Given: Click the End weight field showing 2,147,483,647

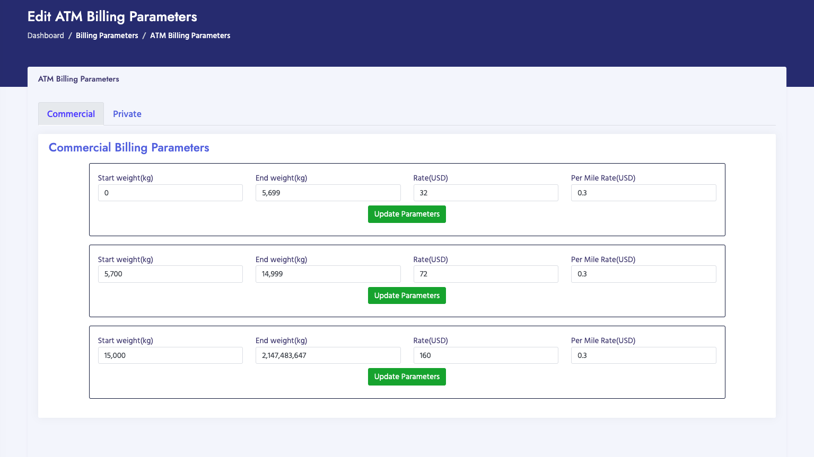Looking at the screenshot, I should pyautogui.click(x=328, y=355).
